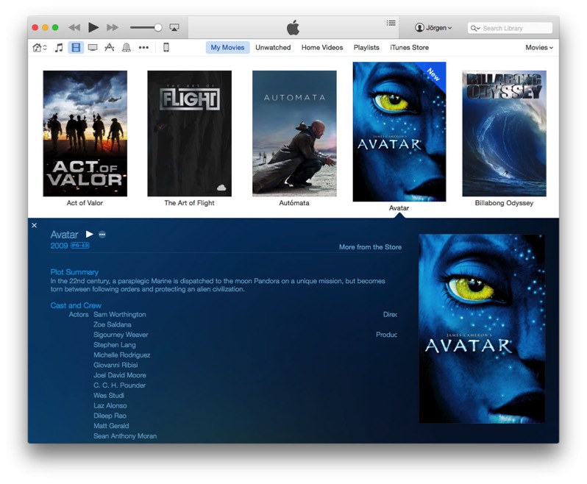Viewport: 587px width, 484px height.
Task: Click the 2009 release year
Action: (59, 246)
